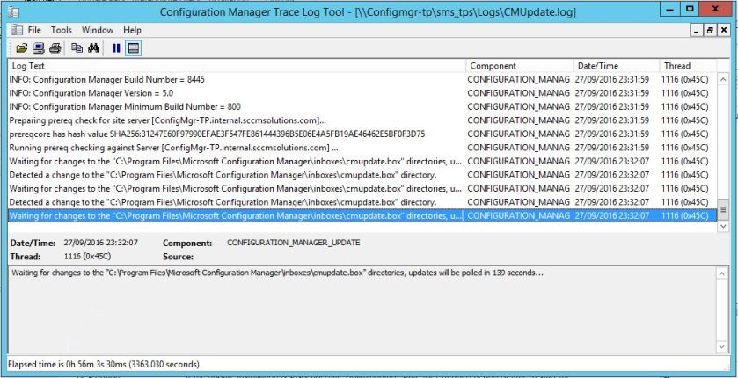Screen dimensions: 738x378
Task: Click the document icon beside File menu
Action: click(17, 30)
